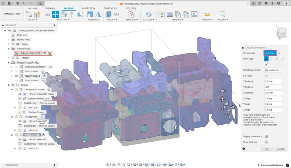
Task: Expand Build Volume 3 node
Action: point(11,80)
